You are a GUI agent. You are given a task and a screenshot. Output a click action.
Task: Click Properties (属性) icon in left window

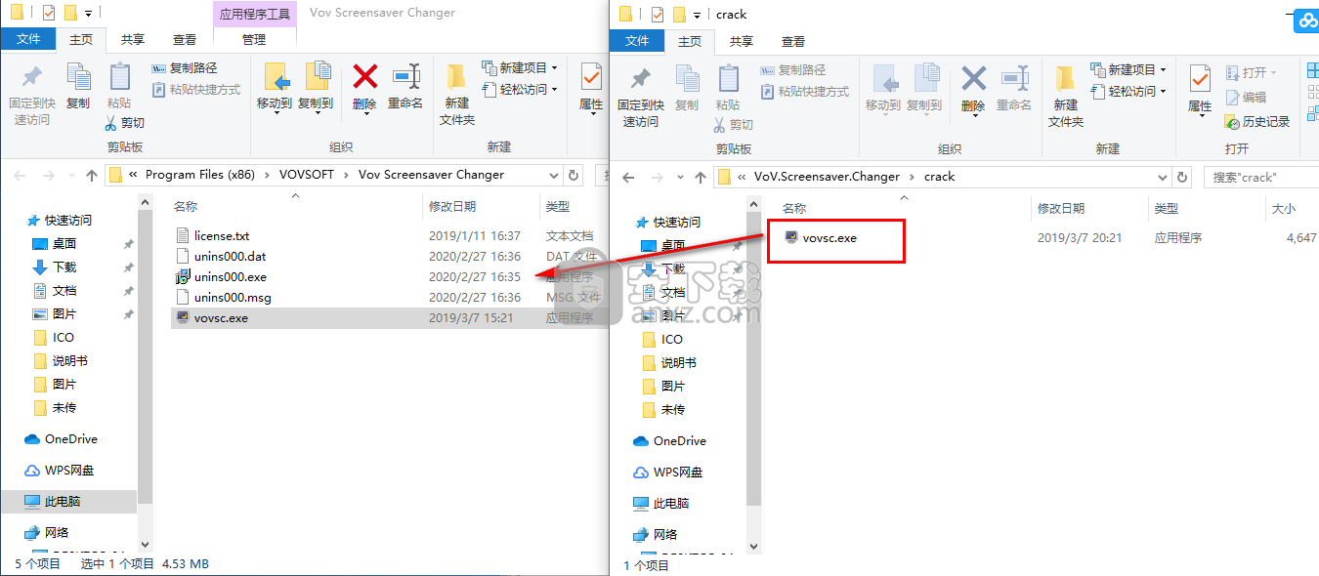591,78
